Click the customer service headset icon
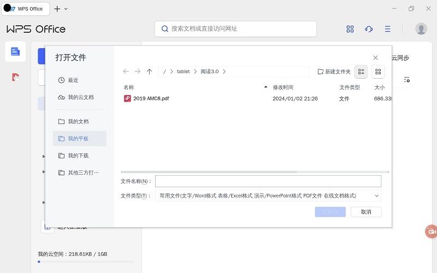437x273 pixels. (x=369, y=29)
